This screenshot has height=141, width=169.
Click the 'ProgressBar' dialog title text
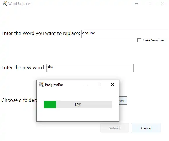point(54,85)
